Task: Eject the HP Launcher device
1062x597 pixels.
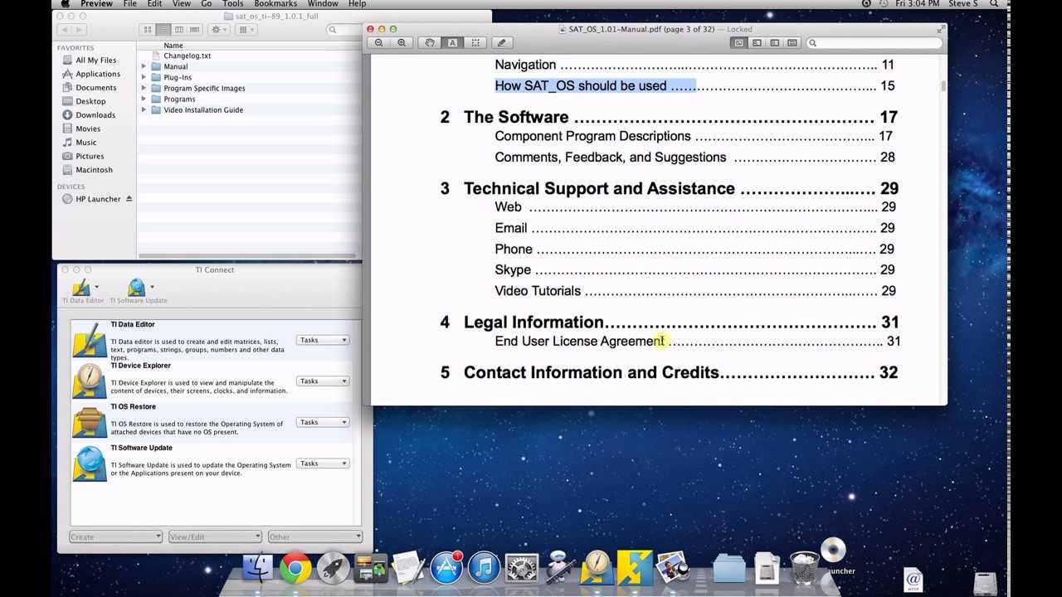Action: 129,199
